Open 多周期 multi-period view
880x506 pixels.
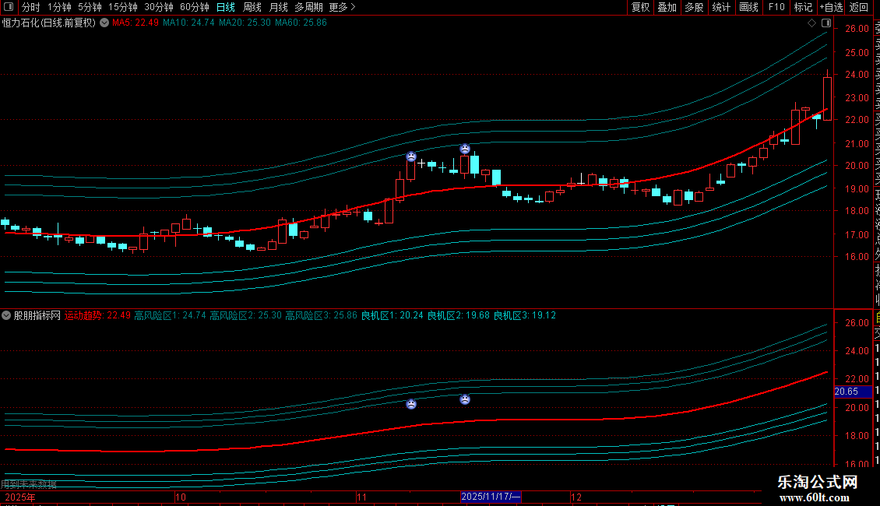[308, 7]
